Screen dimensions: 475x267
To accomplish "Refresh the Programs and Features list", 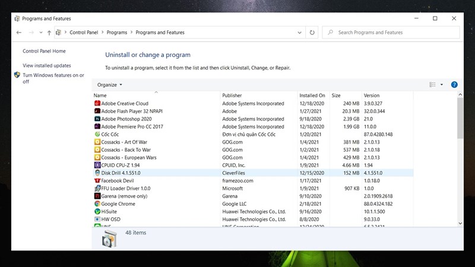I will (x=312, y=33).
